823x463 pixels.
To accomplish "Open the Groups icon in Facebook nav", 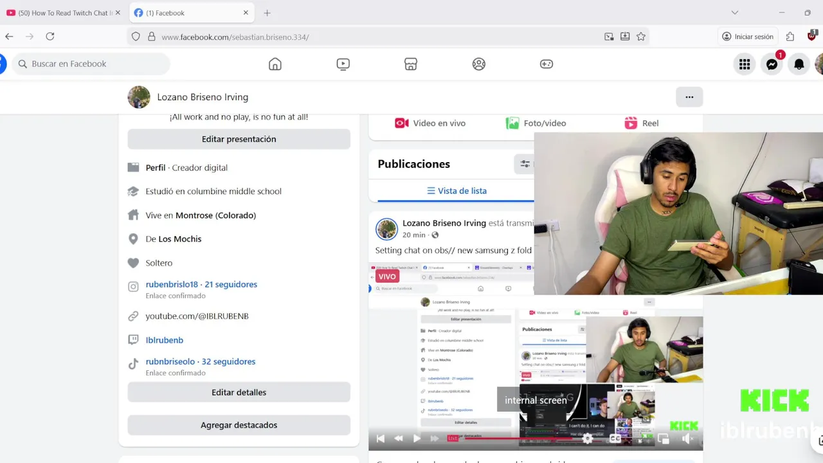I will click(479, 64).
